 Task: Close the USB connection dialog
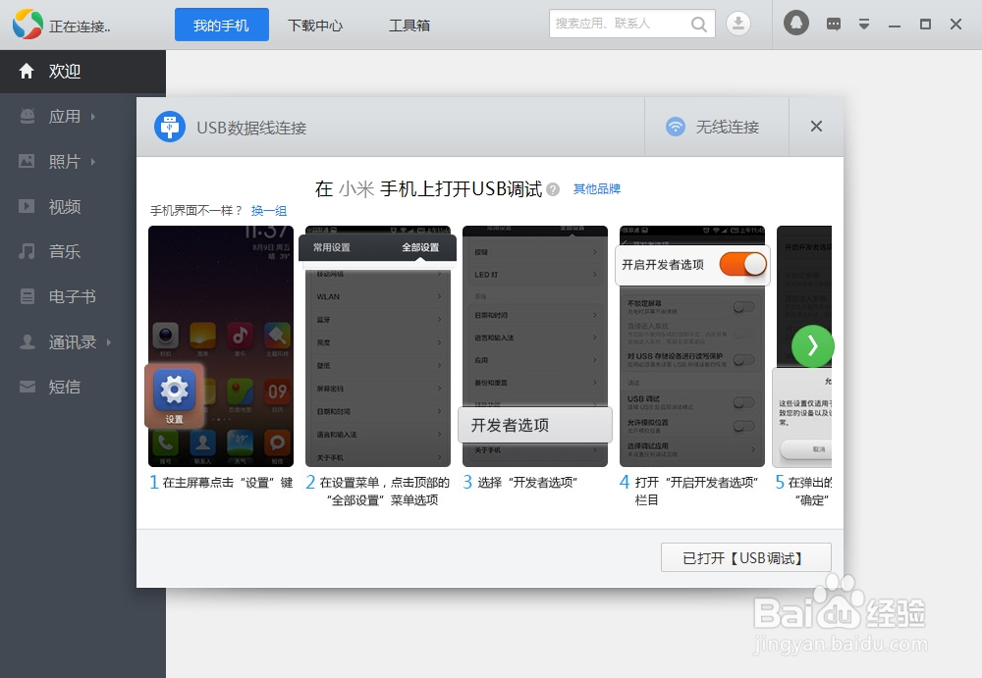coord(816,127)
